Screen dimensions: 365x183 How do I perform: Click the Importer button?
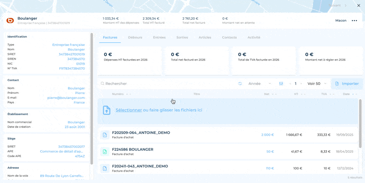pyautogui.click(x=347, y=84)
